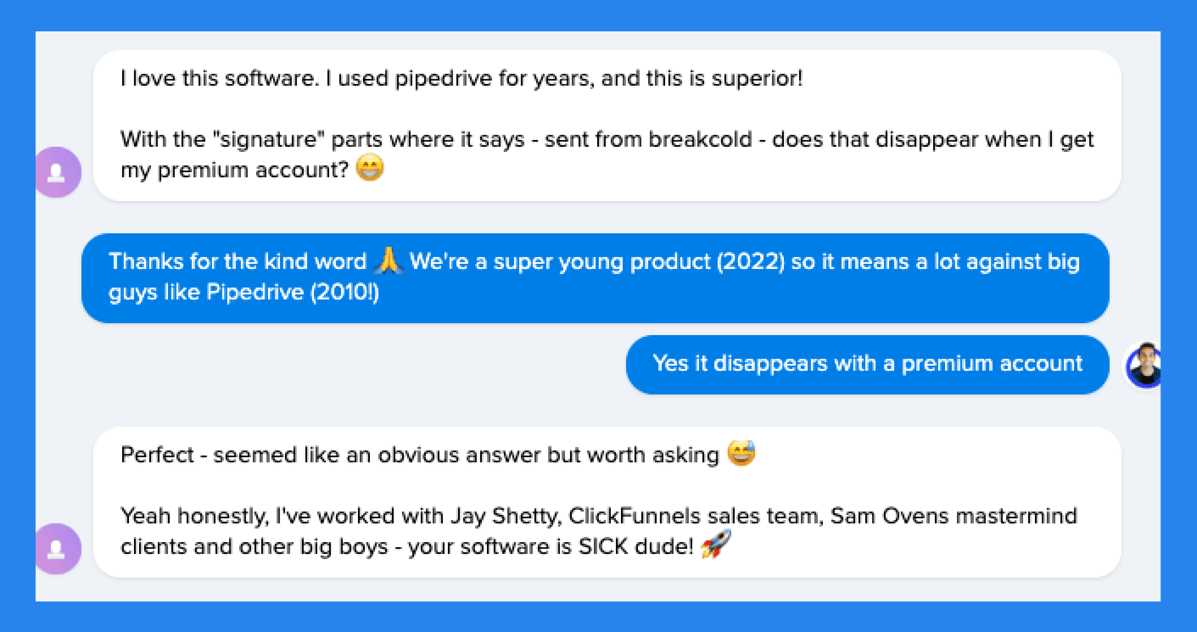Viewport: 1197px width, 632px height.
Task: Click the purple user avatar beside first message
Action: coord(59,172)
